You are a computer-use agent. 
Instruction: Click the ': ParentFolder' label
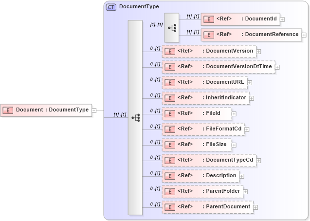coord(221,191)
